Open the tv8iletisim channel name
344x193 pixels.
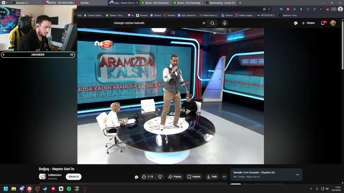[55, 175]
